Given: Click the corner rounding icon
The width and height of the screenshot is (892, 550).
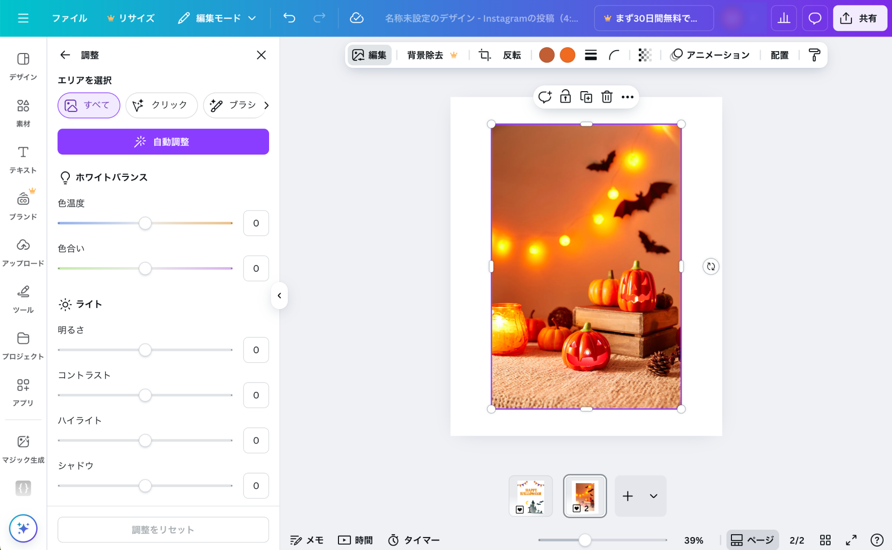Looking at the screenshot, I should 614,55.
